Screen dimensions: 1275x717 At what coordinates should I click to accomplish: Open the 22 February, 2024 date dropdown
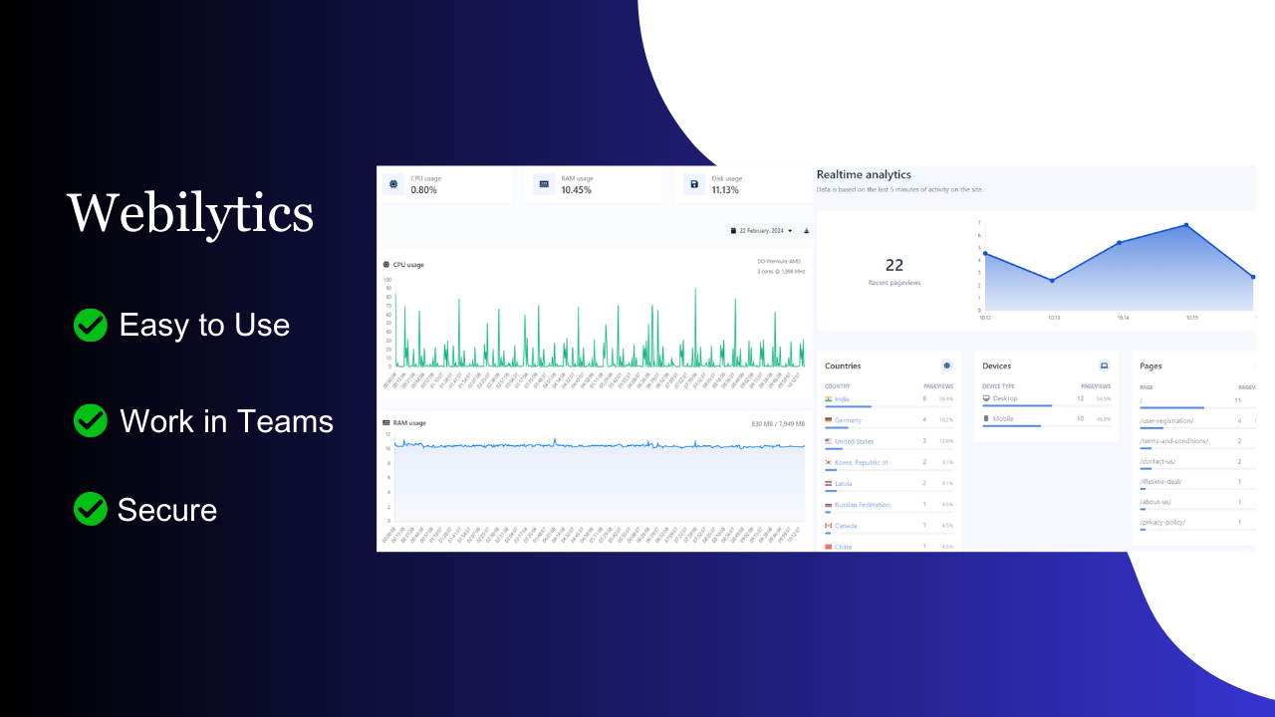(762, 230)
